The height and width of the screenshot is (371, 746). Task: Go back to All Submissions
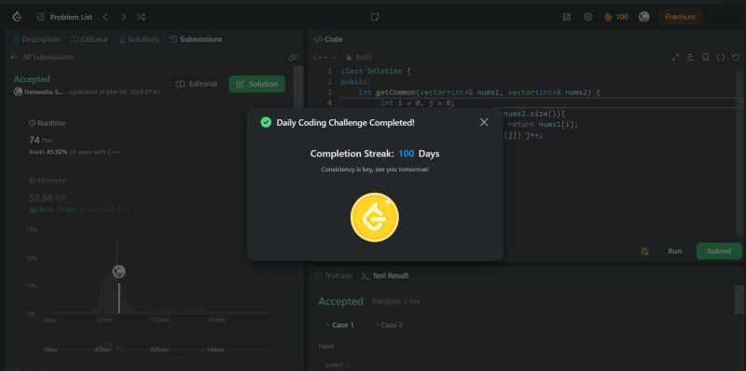tap(42, 57)
